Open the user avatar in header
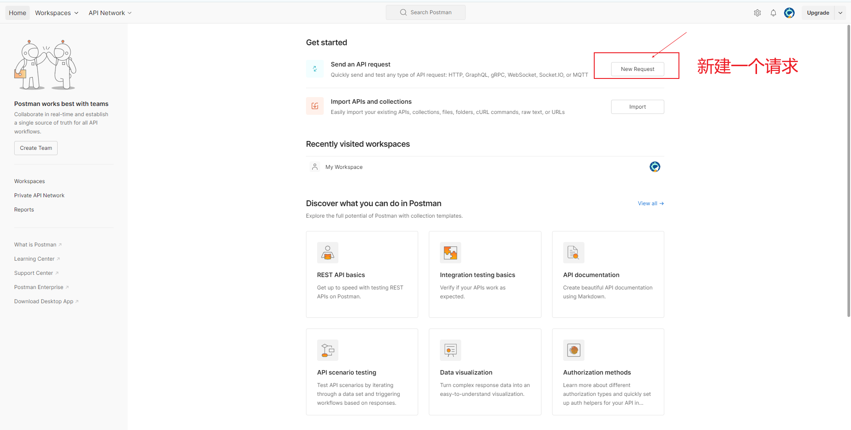 click(x=789, y=13)
